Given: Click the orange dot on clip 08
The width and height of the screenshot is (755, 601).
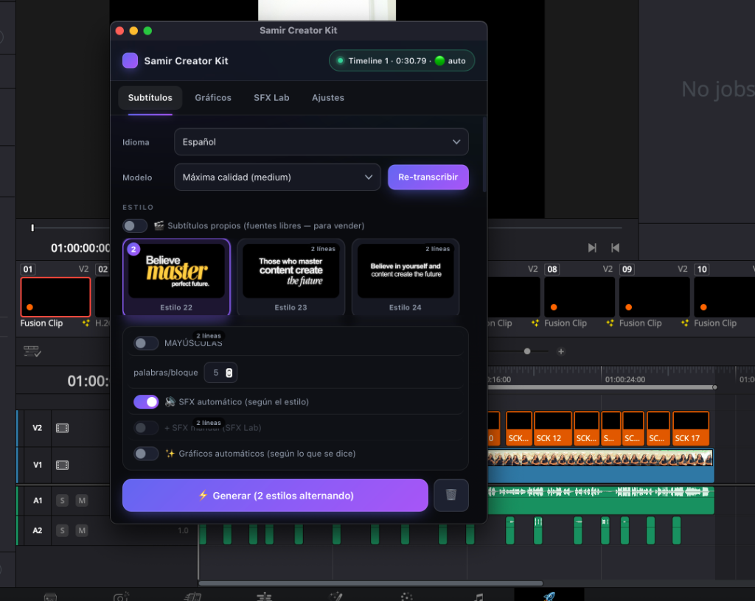Looking at the screenshot, I should [554, 307].
